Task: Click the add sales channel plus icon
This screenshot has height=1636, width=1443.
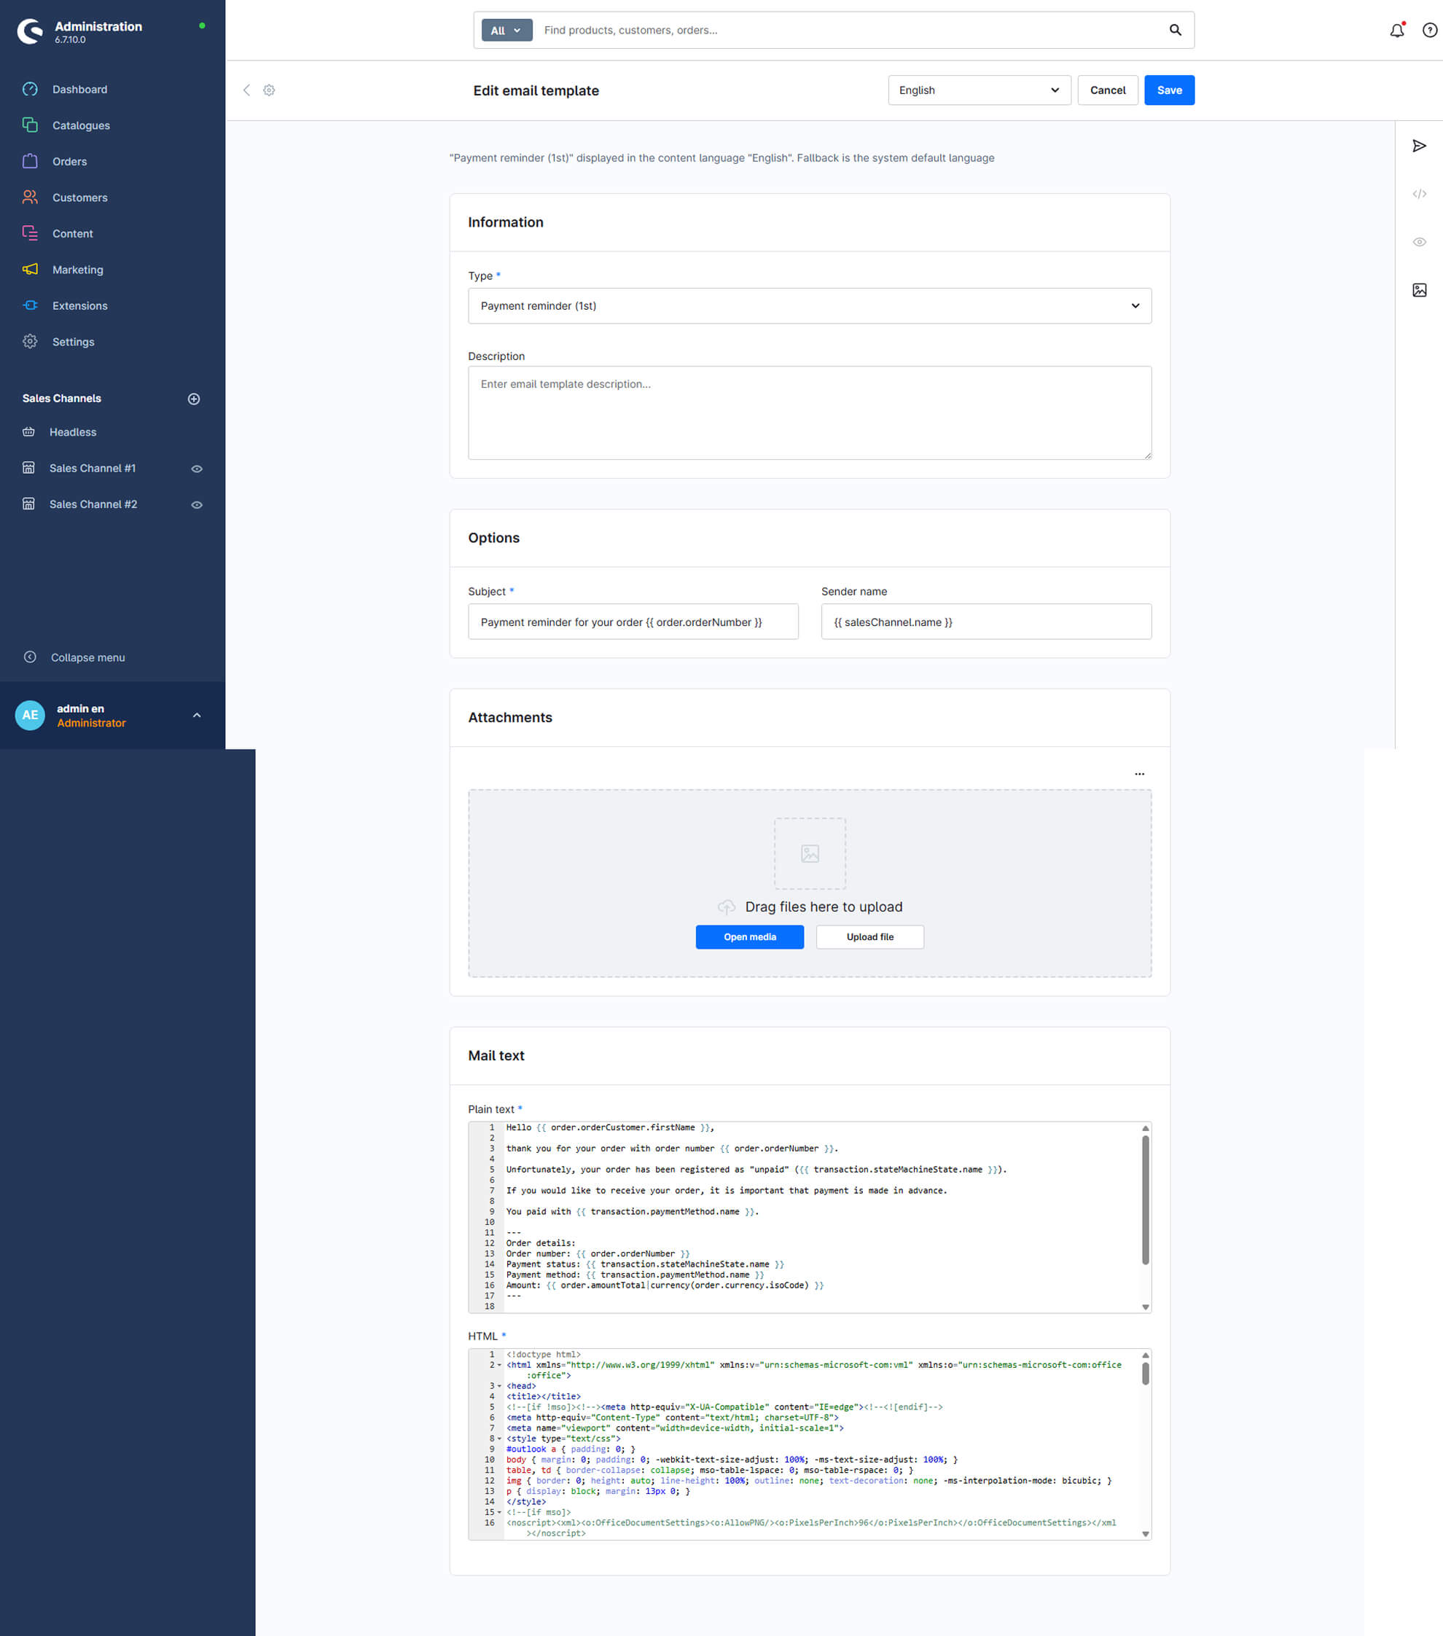Action: coord(194,399)
